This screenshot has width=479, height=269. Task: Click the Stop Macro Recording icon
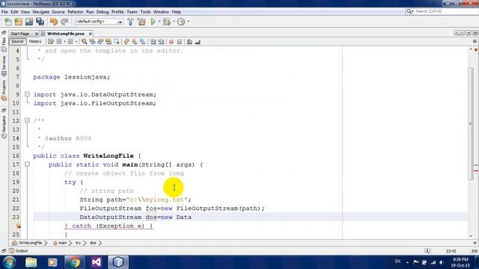[180, 42]
